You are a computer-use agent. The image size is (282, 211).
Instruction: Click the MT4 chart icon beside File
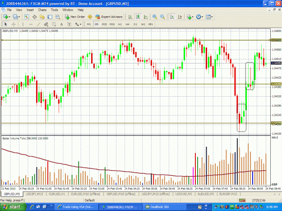3,10
